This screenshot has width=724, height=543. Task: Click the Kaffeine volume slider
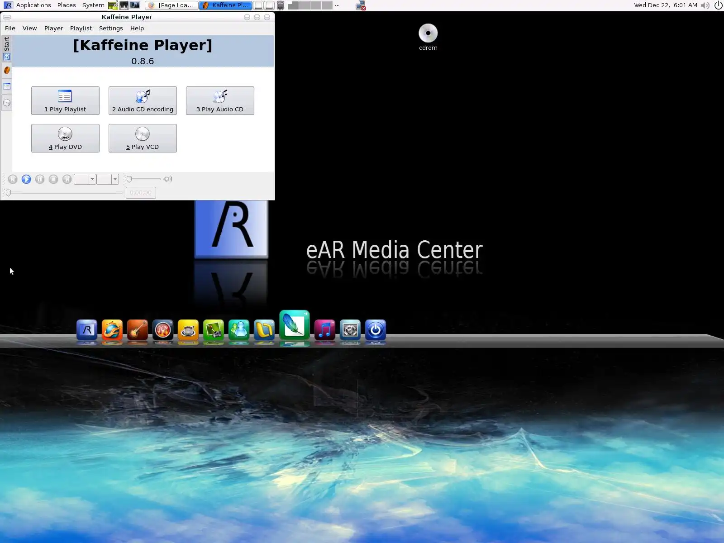pos(143,179)
